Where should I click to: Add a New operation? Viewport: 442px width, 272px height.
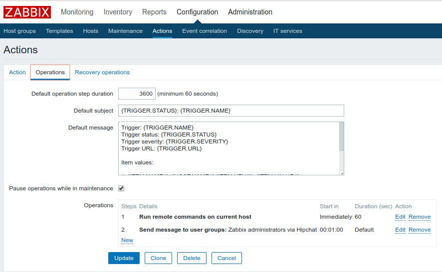click(127, 240)
